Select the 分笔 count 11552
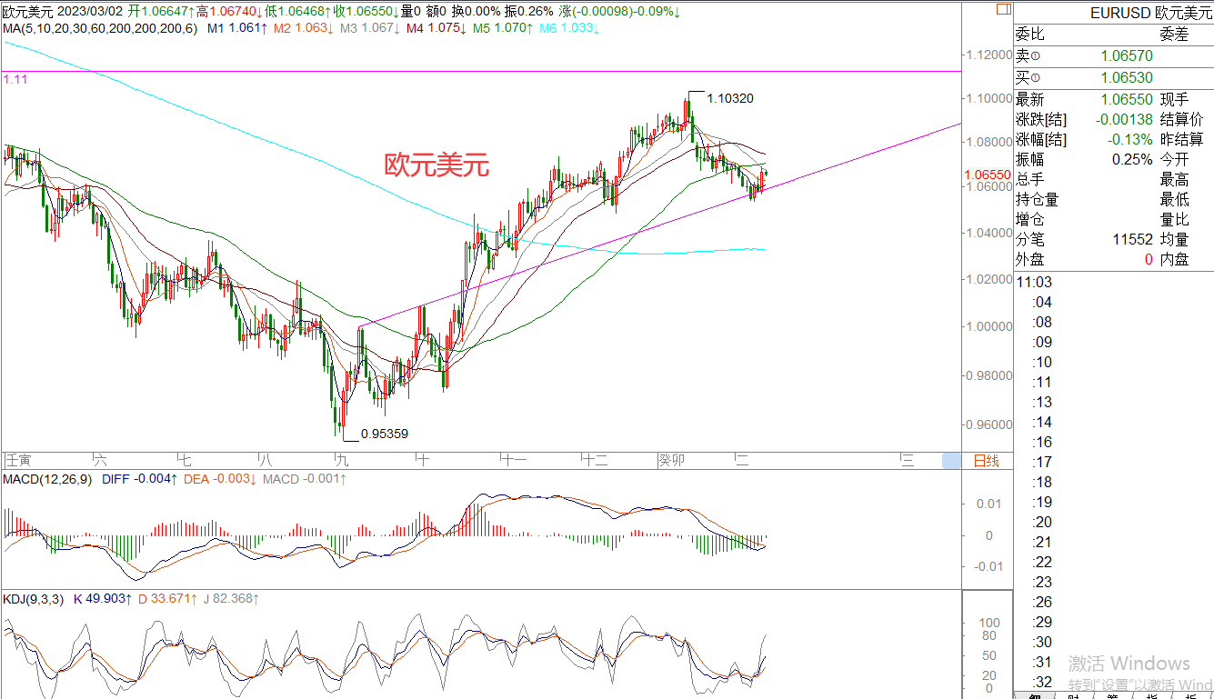The height and width of the screenshot is (699, 1214). (x=1133, y=240)
